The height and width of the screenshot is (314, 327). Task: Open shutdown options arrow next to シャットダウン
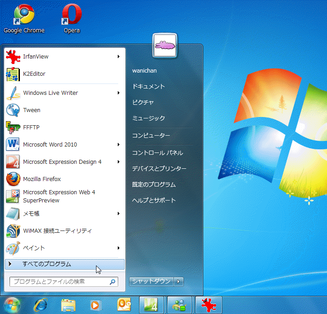pos(178,282)
